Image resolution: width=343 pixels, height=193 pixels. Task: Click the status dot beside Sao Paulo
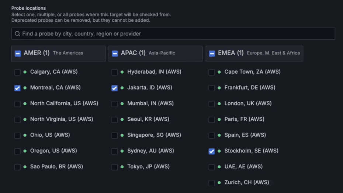[x=25, y=167]
